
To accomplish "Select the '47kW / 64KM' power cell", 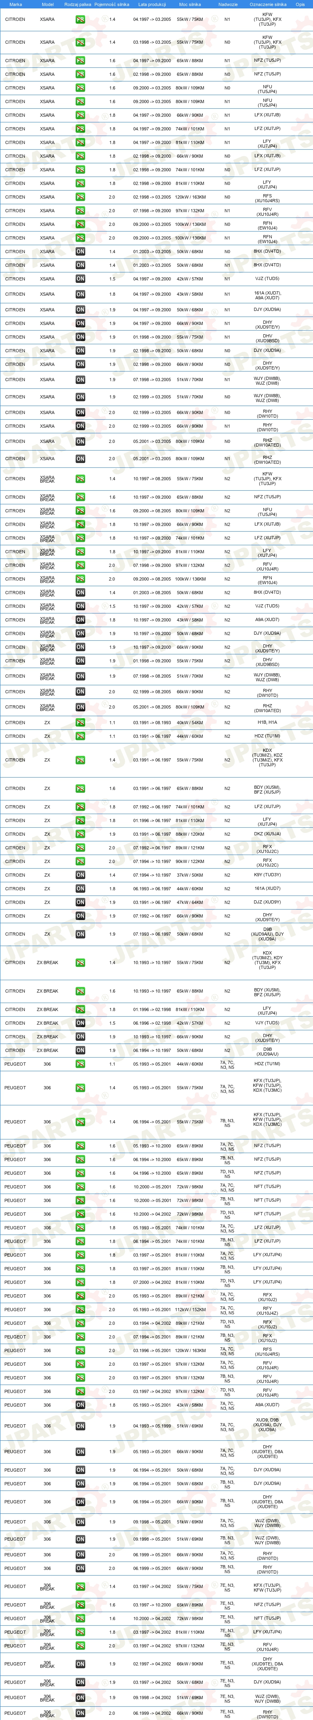I will 191,902.
